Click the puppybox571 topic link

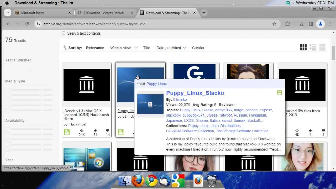(193, 115)
